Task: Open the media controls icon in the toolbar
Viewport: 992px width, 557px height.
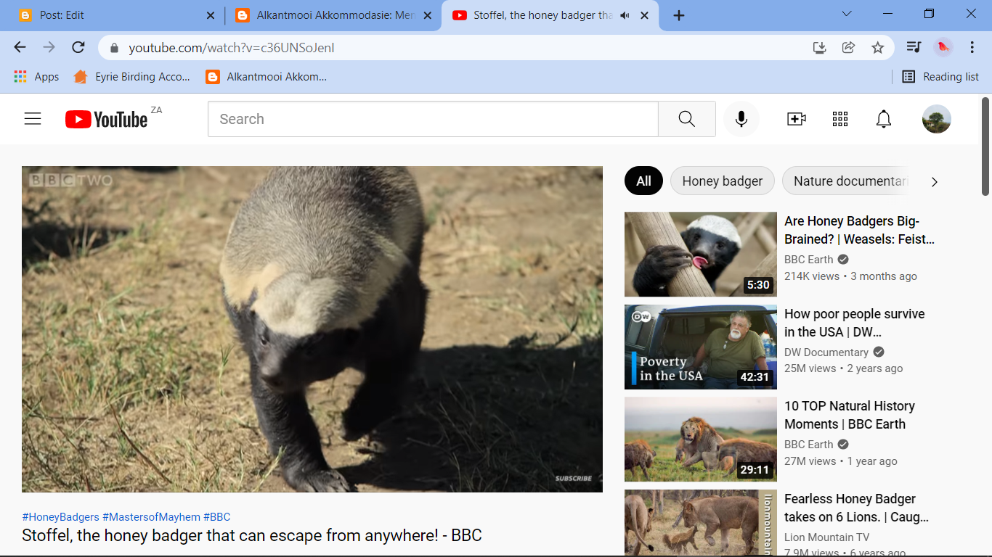Action: pyautogui.click(x=914, y=48)
